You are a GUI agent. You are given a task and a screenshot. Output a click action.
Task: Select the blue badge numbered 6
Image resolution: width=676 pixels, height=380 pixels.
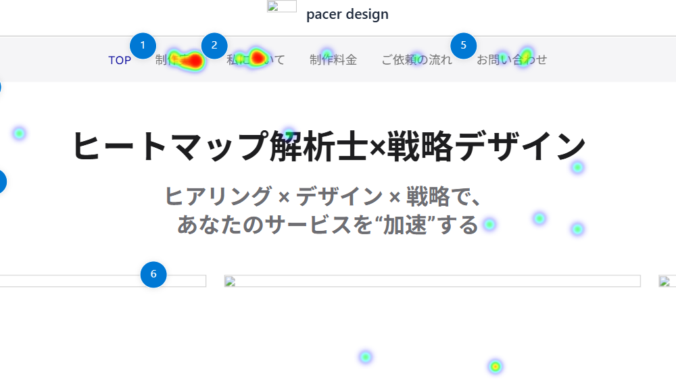tap(153, 274)
